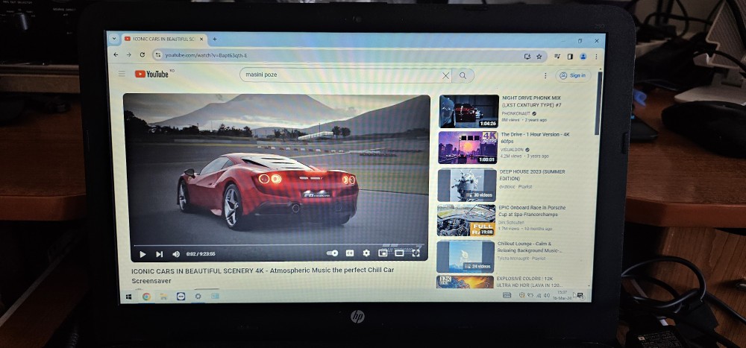Open YouTube three-dot settings menu

tap(545, 75)
